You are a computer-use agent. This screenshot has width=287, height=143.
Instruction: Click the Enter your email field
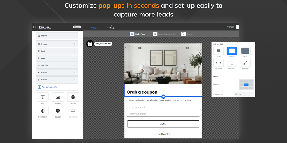163,107
